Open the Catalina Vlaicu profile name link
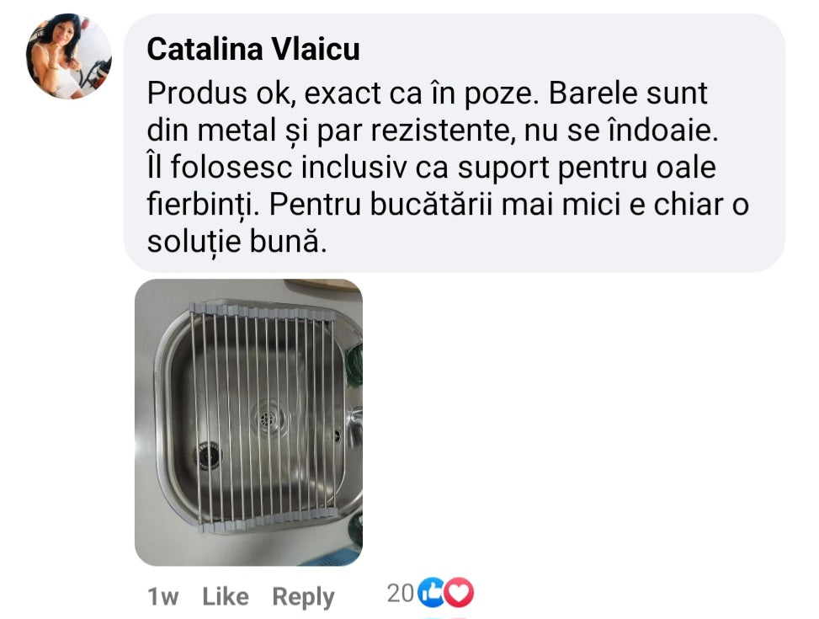The height and width of the screenshot is (619, 819). (x=253, y=49)
